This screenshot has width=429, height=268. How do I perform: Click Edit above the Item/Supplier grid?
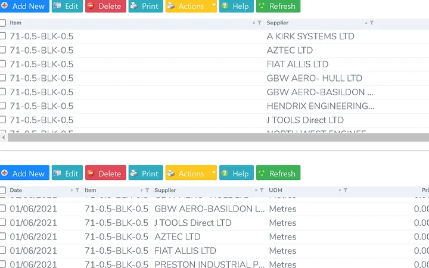point(67,6)
